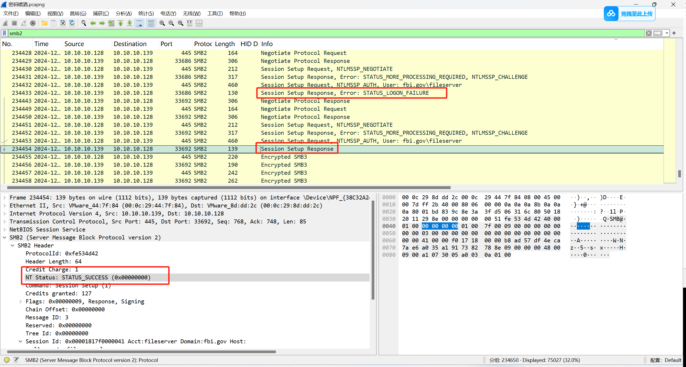
Task: Click the smb2 display filter field
Action: [x=320, y=33]
